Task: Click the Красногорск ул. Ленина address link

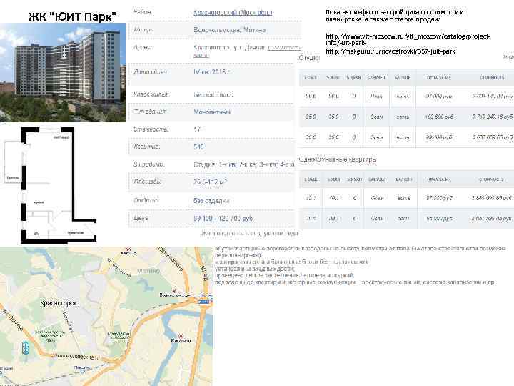Action: [247, 51]
